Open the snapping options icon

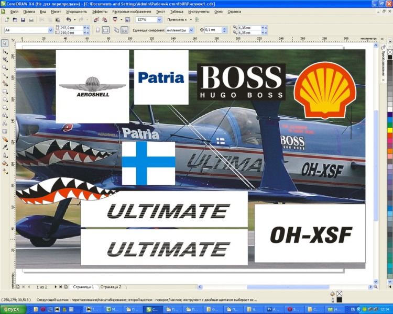click(197, 19)
